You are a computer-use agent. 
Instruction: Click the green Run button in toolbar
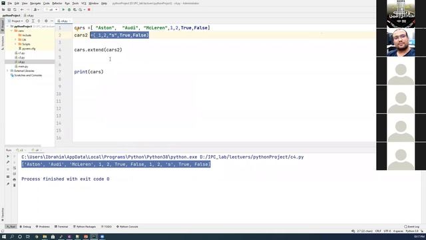tap(63, 9)
